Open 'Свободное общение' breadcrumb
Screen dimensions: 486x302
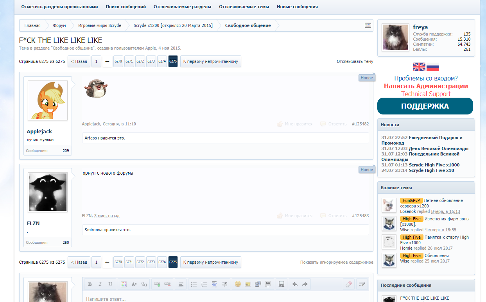(x=248, y=25)
